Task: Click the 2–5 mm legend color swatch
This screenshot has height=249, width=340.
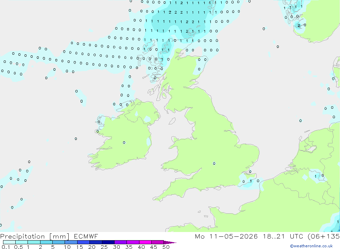Action: point(46,242)
